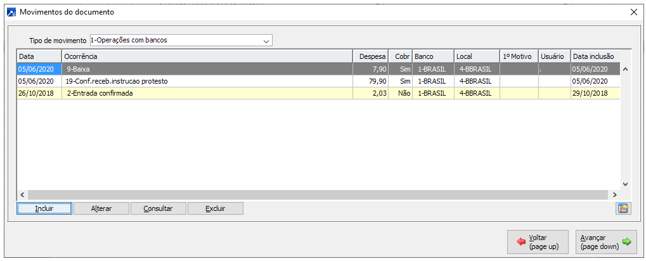Select the 19-Conf.receb.instrucao protesto row
The height and width of the screenshot is (261, 646).
coord(318,81)
